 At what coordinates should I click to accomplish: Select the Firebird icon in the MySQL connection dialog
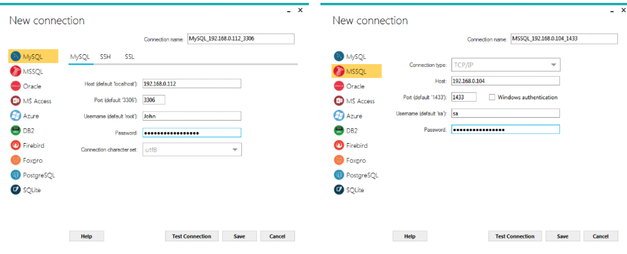coord(16,145)
